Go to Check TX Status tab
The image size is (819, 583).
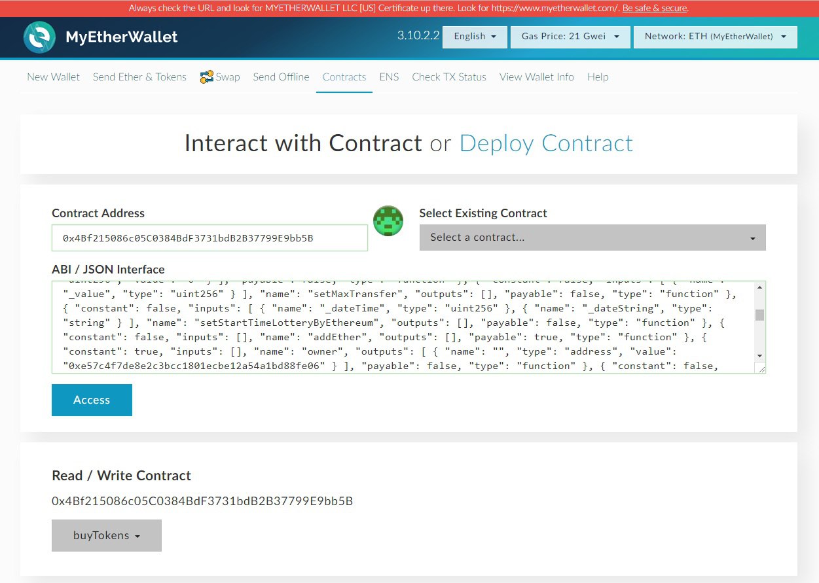[449, 77]
